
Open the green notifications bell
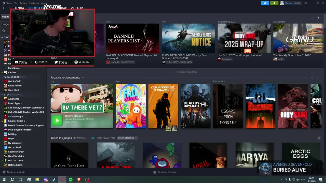274,3
